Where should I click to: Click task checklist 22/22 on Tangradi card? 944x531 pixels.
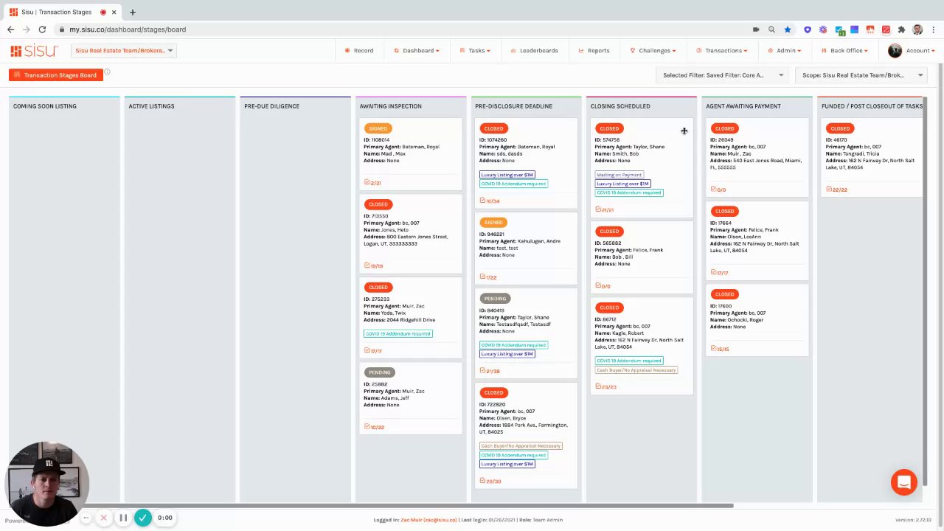click(836, 190)
